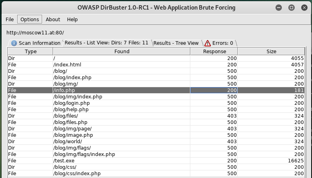312x178 pixels.
Task: Select the /blog/ directory row
Action: click(x=156, y=71)
